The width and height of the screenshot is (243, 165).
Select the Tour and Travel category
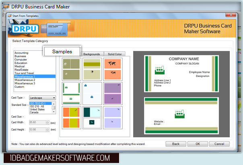pyautogui.click(x=24, y=73)
